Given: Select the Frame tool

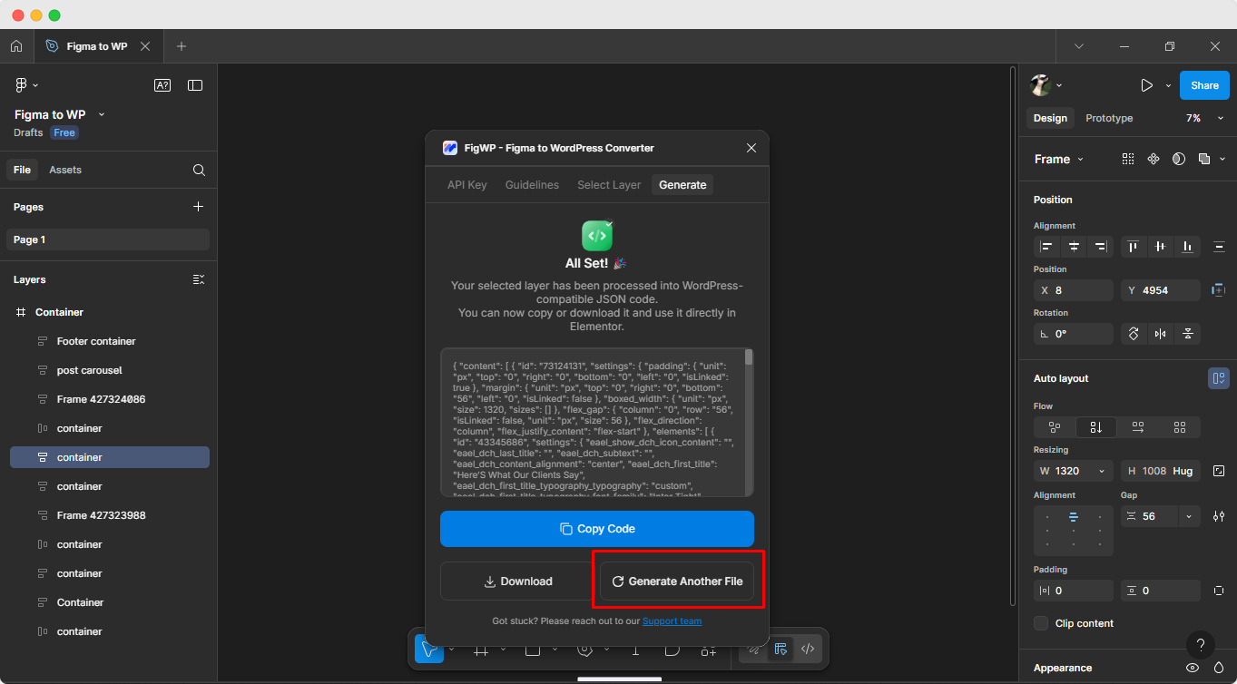Looking at the screenshot, I should click(481, 650).
